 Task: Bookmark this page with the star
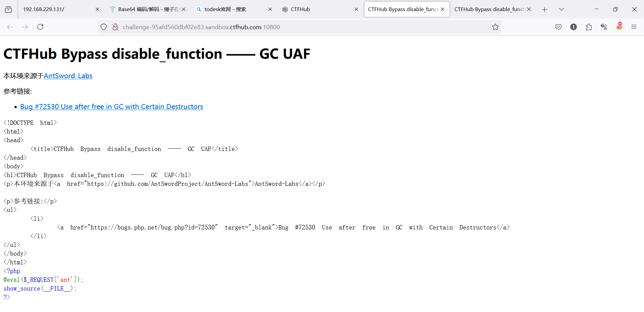[495, 27]
